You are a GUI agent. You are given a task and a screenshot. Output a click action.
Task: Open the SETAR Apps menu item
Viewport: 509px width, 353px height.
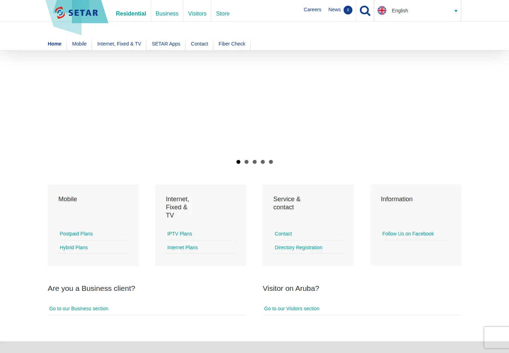pyautogui.click(x=166, y=44)
